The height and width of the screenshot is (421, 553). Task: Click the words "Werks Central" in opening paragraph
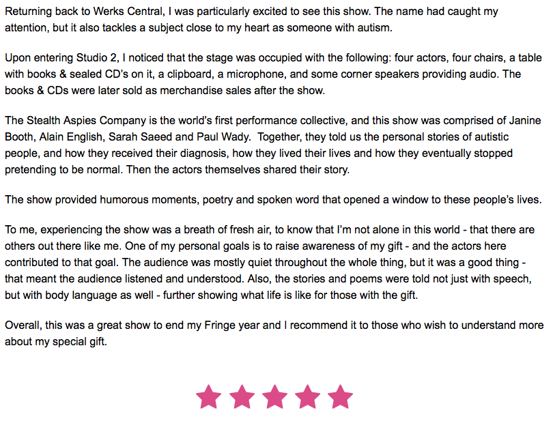pyautogui.click(x=128, y=12)
